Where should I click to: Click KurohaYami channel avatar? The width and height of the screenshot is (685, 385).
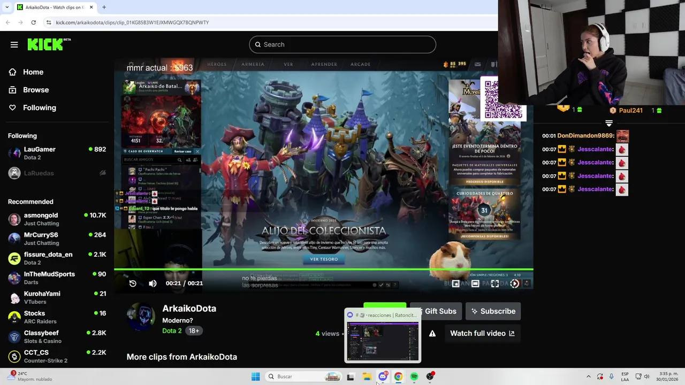[14, 298]
